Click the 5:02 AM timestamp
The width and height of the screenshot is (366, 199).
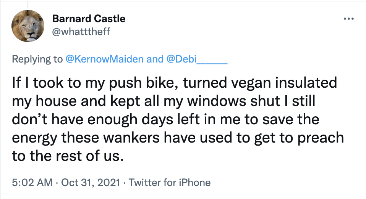pos(32,182)
